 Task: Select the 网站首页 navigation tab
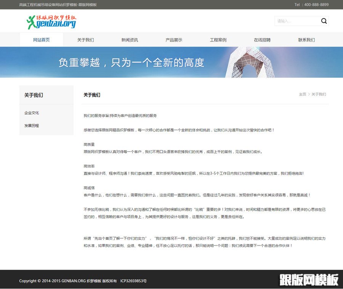click(42, 39)
